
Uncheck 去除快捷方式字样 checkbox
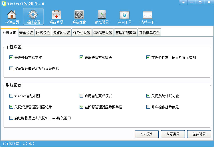pos(11,57)
